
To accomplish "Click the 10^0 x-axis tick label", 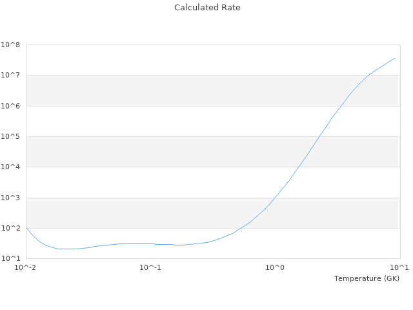I will tap(276, 267).
